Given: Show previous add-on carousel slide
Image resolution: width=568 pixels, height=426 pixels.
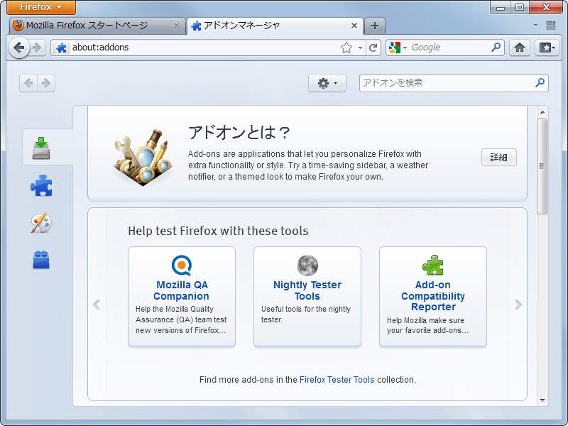Looking at the screenshot, I should tap(97, 305).
